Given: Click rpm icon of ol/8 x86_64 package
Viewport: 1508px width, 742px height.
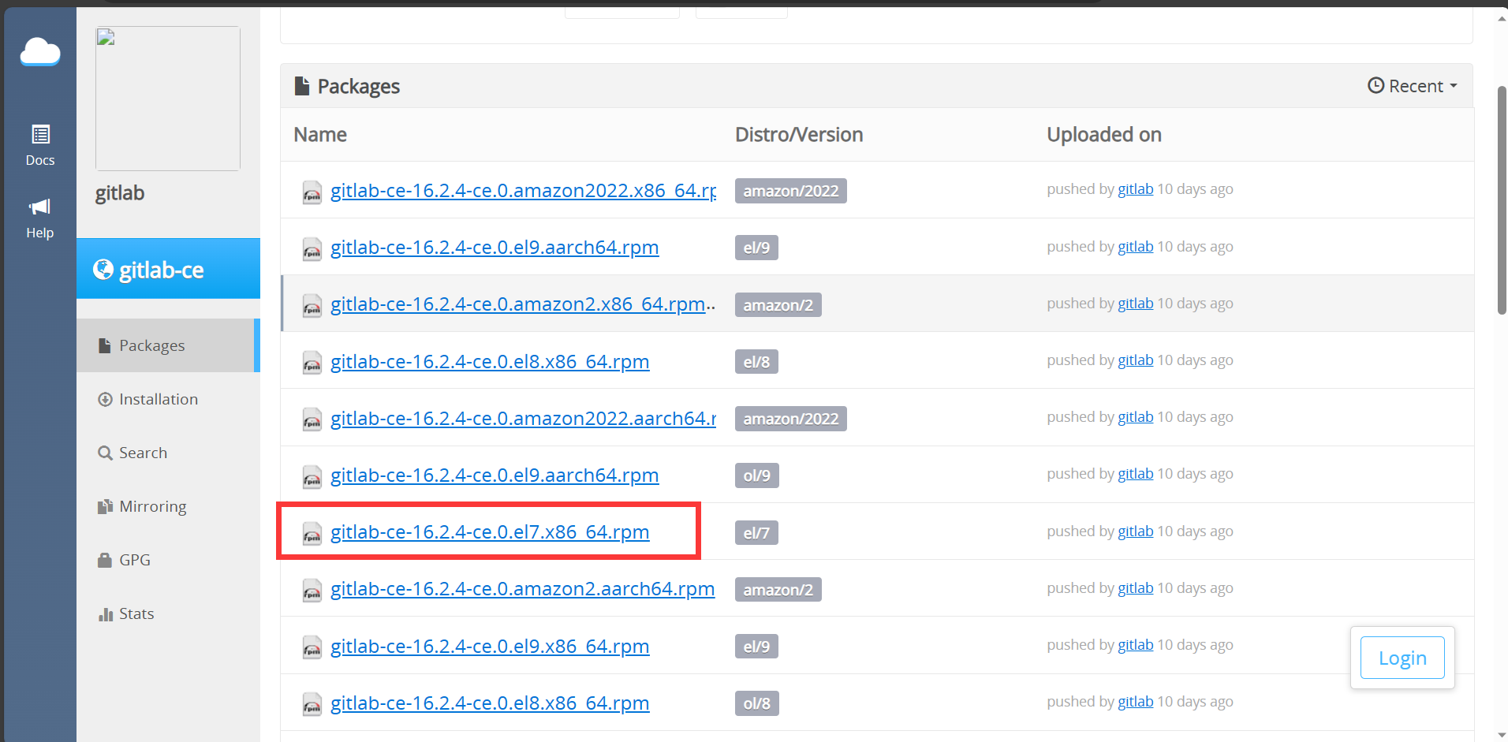Looking at the screenshot, I should pos(312,704).
